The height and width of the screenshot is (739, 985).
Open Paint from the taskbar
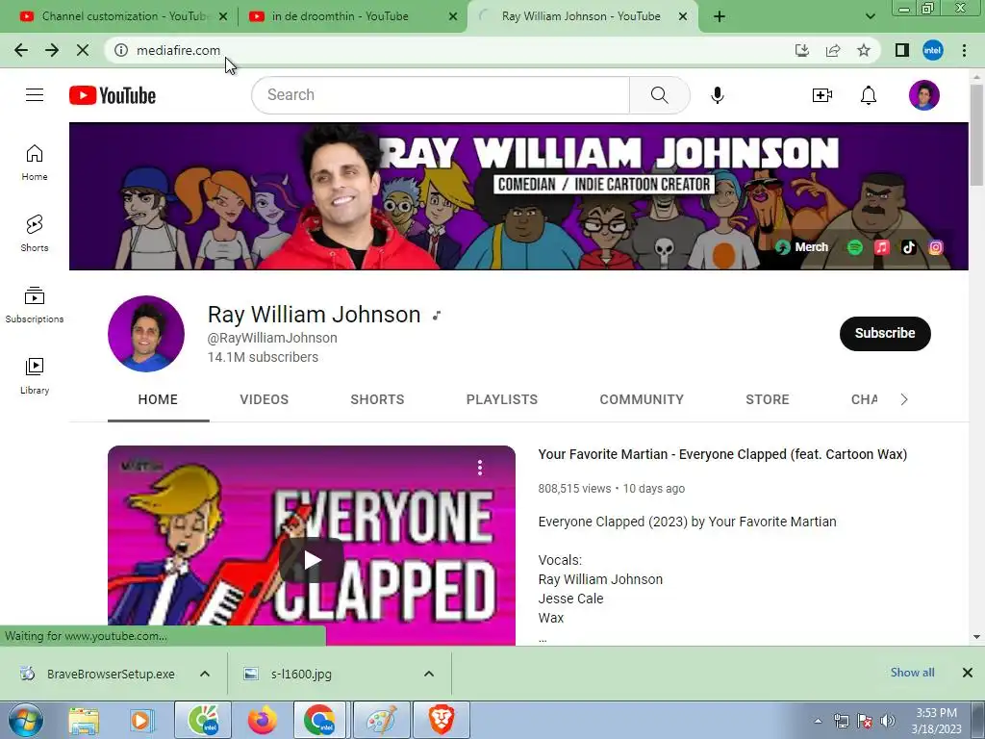[x=382, y=720]
